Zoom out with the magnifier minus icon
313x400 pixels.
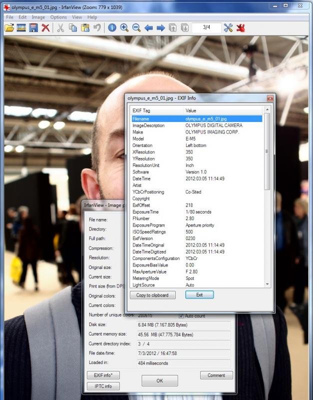pyautogui.click(x=136, y=27)
